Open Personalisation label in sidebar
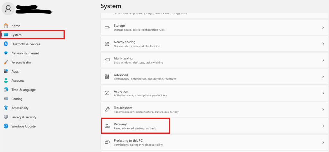Viewport: 329px width, 152px height. coord(22,62)
